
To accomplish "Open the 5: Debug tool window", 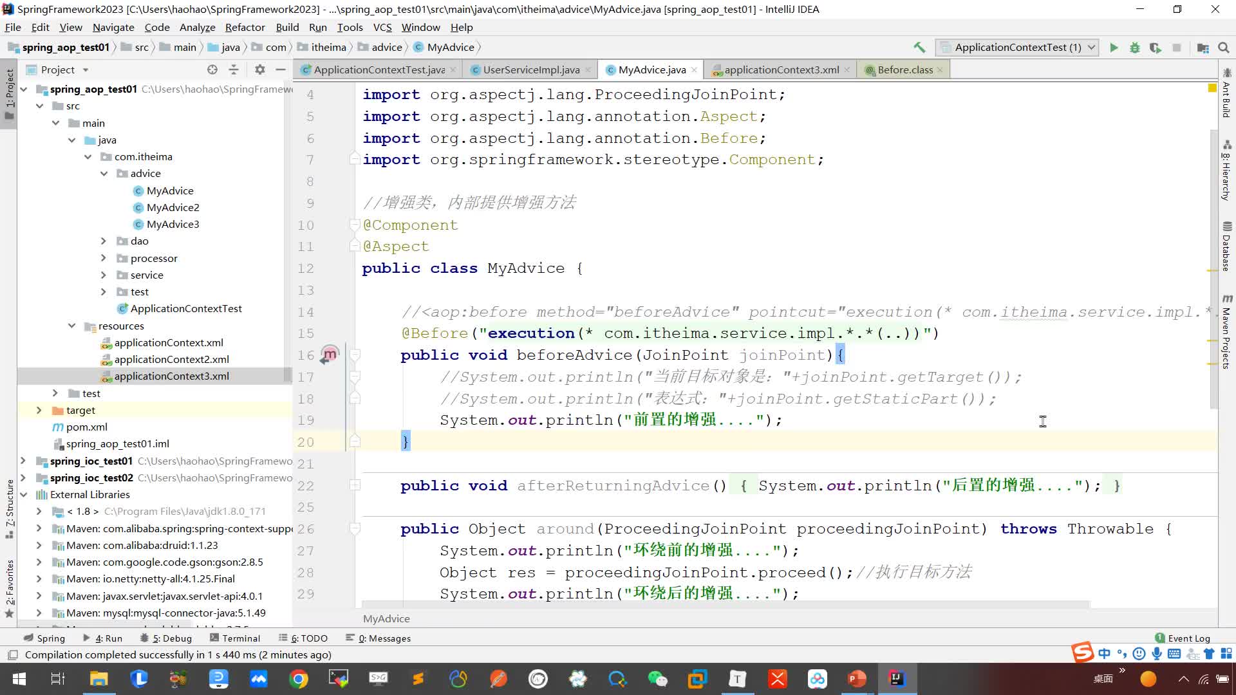I will 166,638.
